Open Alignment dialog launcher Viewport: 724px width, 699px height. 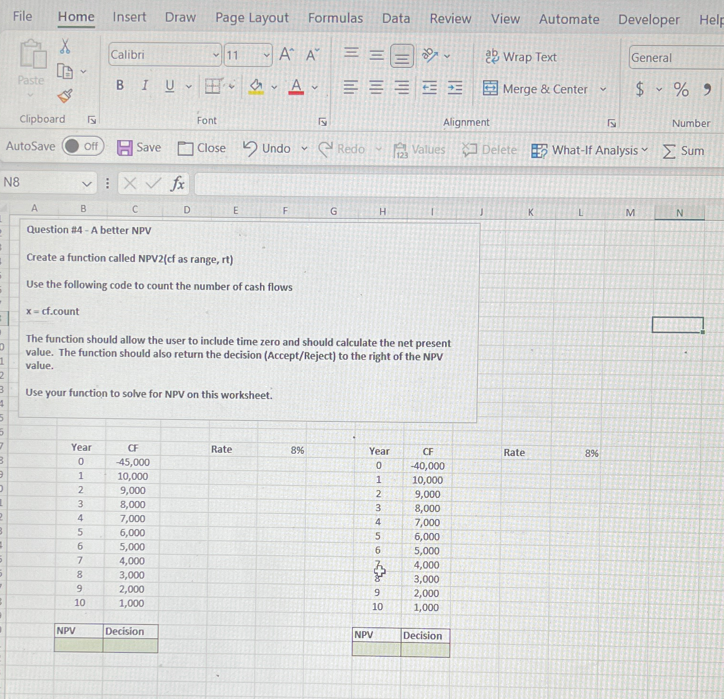click(612, 124)
